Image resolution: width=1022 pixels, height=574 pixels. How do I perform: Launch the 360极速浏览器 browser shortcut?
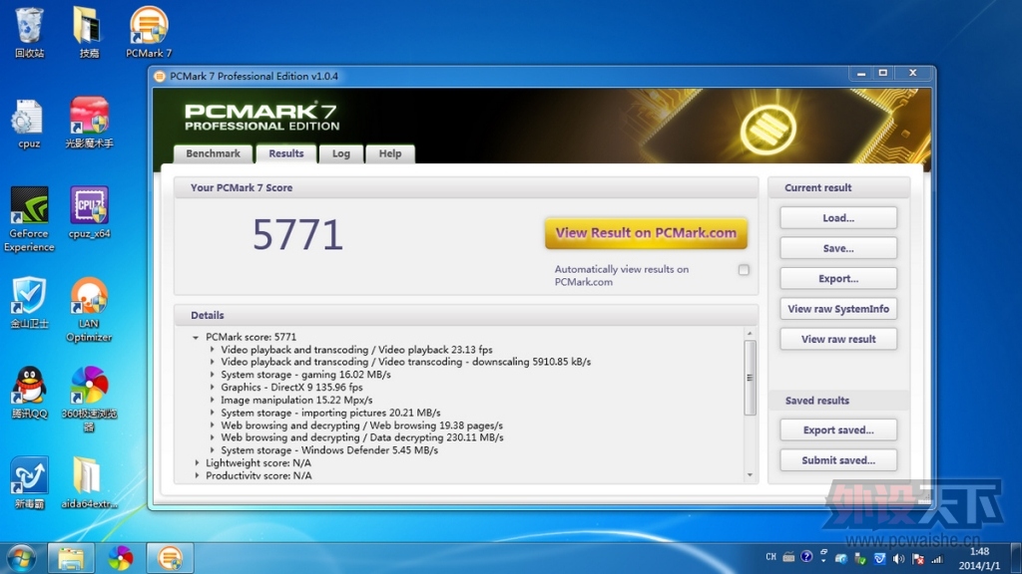pyautogui.click(x=89, y=399)
